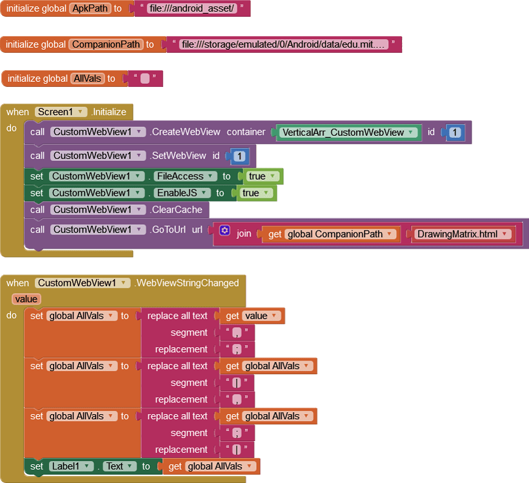Click the SetWebView id number field
Viewport: 529px width, 483px height.
click(x=240, y=156)
